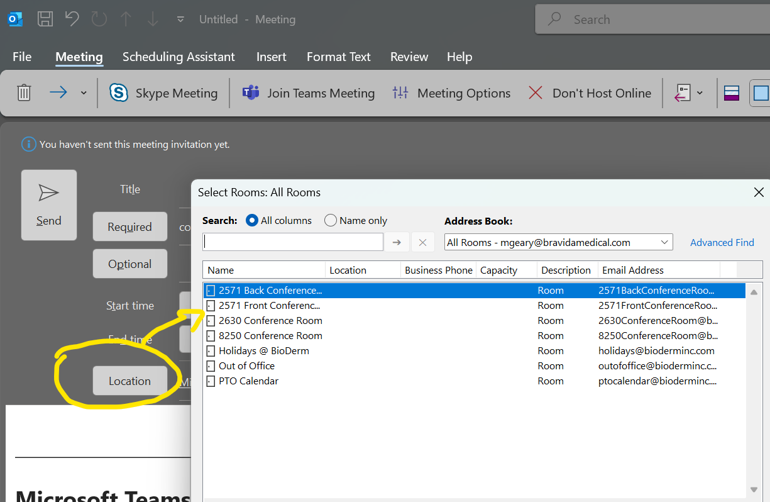The image size is (770, 502).
Task: Expand the Address Book dropdown
Action: click(x=664, y=242)
